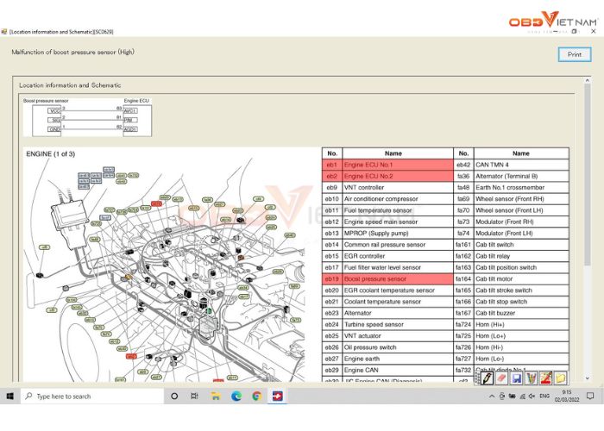Click the Cab tilt motor entry
Screen dimensions: 604x431
point(494,279)
